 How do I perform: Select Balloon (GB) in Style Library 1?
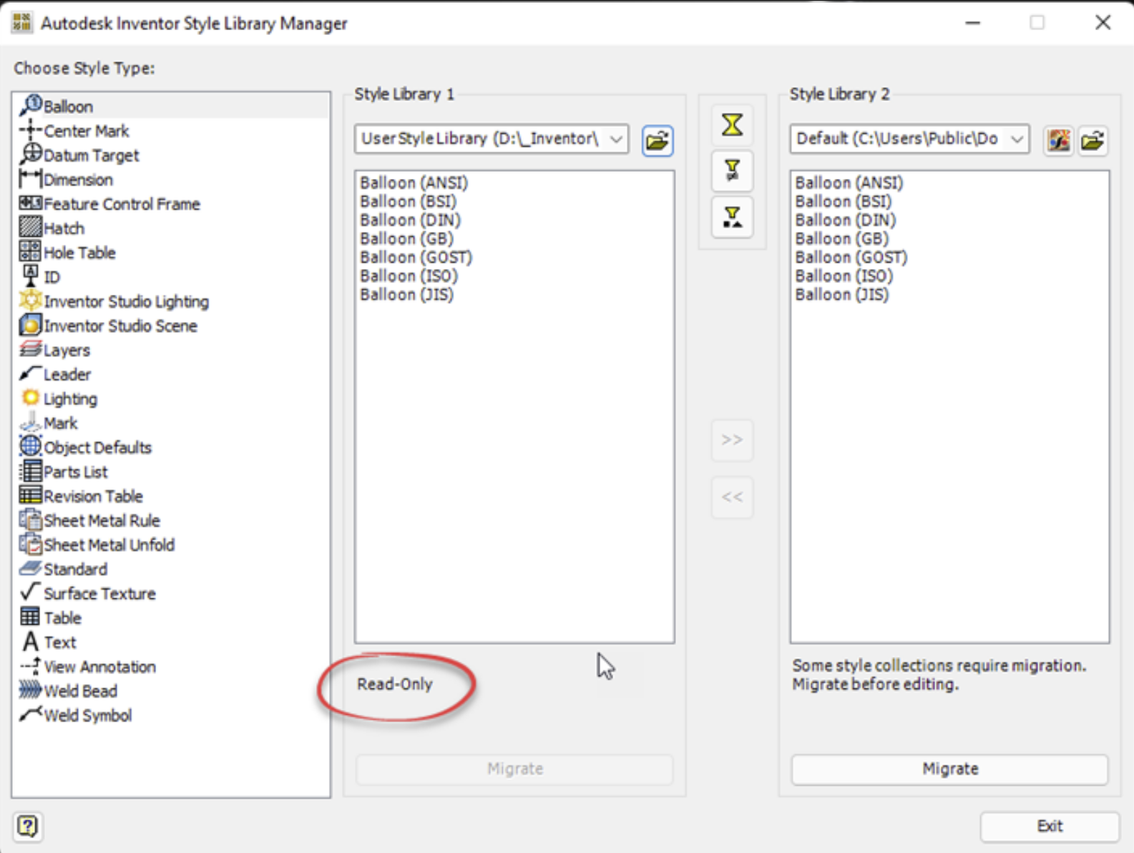coord(407,238)
